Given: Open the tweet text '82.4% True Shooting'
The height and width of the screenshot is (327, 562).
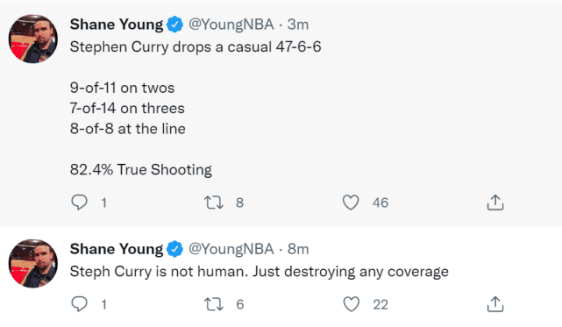Looking at the screenshot, I should [141, 169].
